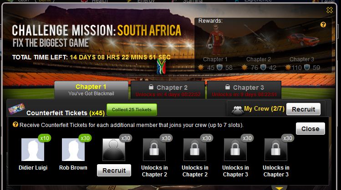The height and width of the screenshot is (190, 341).
Task: Open the rewards help question mark
Action: pos(323,24)
